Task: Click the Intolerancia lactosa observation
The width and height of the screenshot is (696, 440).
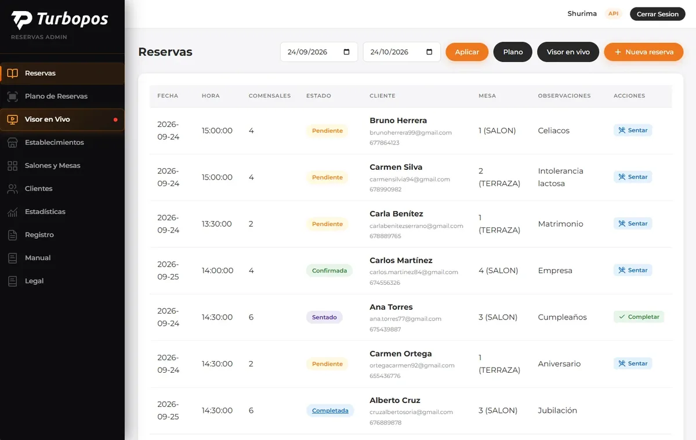Action: click(x=560, y=177)
